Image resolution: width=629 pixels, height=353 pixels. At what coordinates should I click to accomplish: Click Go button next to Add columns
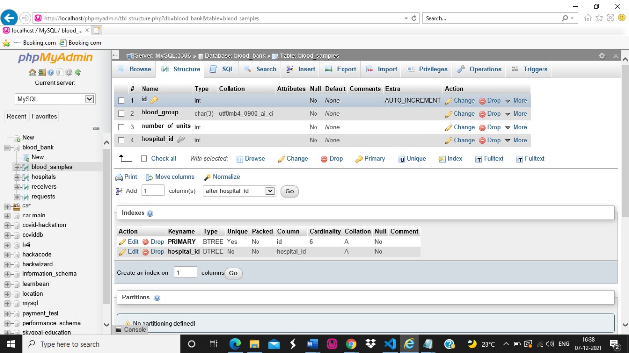[x=289, y=191]
